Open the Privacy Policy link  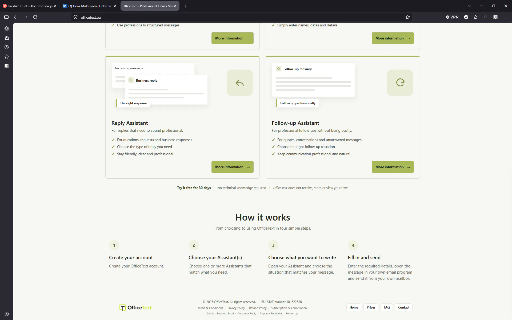tap(236, 308)
